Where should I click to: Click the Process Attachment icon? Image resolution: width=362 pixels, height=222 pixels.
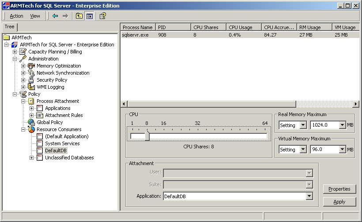pos(31,101)
